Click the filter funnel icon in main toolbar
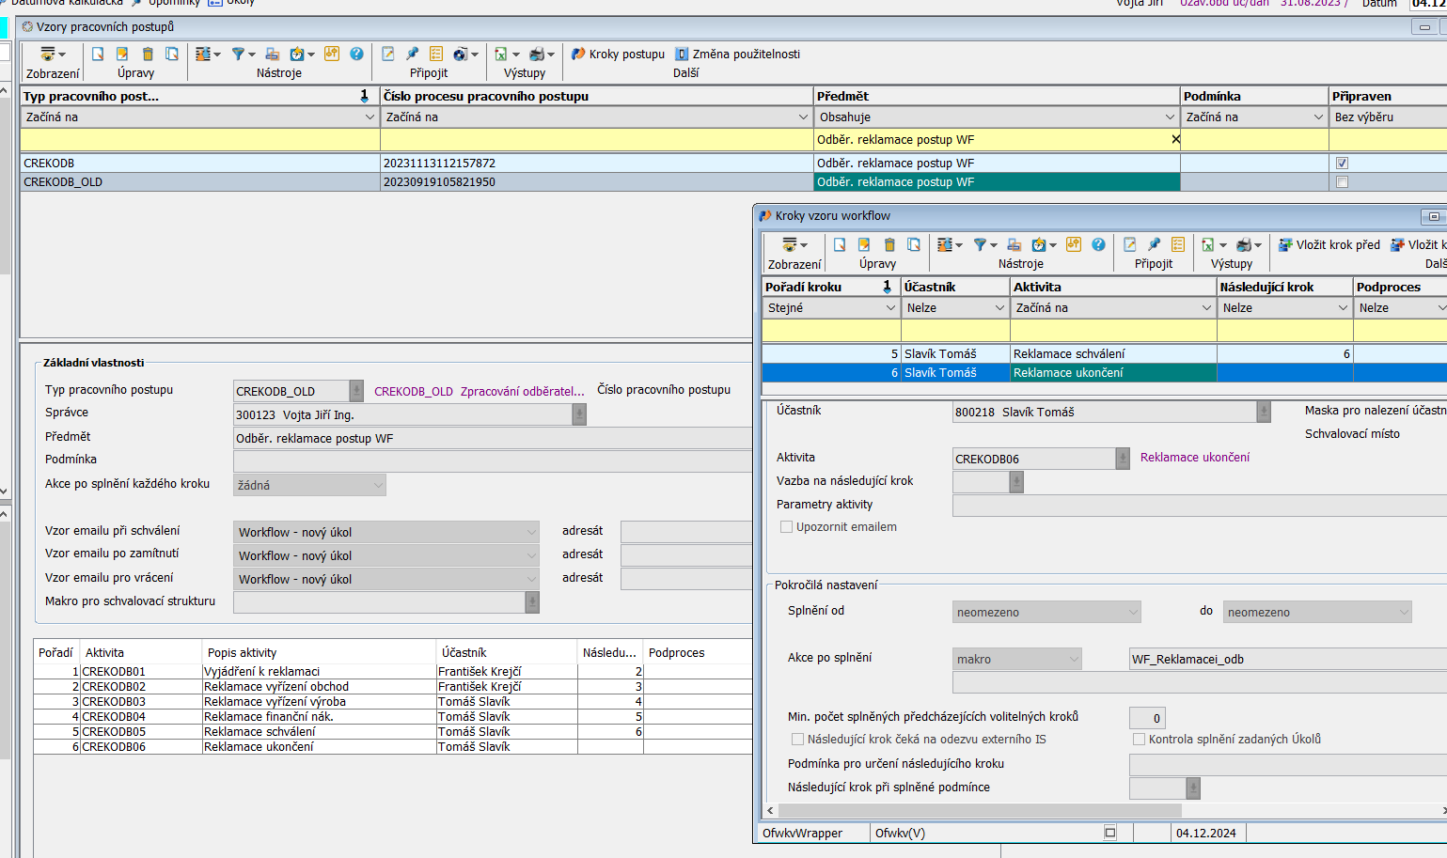Image resolution: width=1447 pixels, height=858 pixels. point(239,55)
